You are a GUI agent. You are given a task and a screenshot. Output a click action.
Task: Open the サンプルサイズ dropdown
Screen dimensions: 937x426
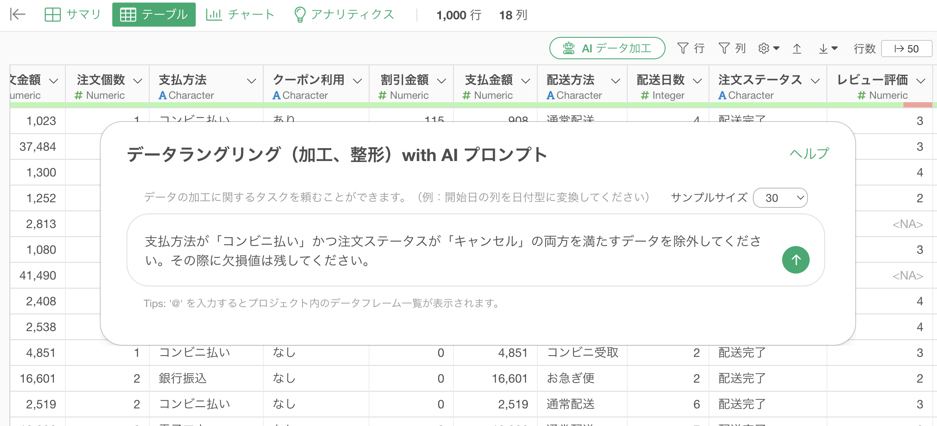780,198
